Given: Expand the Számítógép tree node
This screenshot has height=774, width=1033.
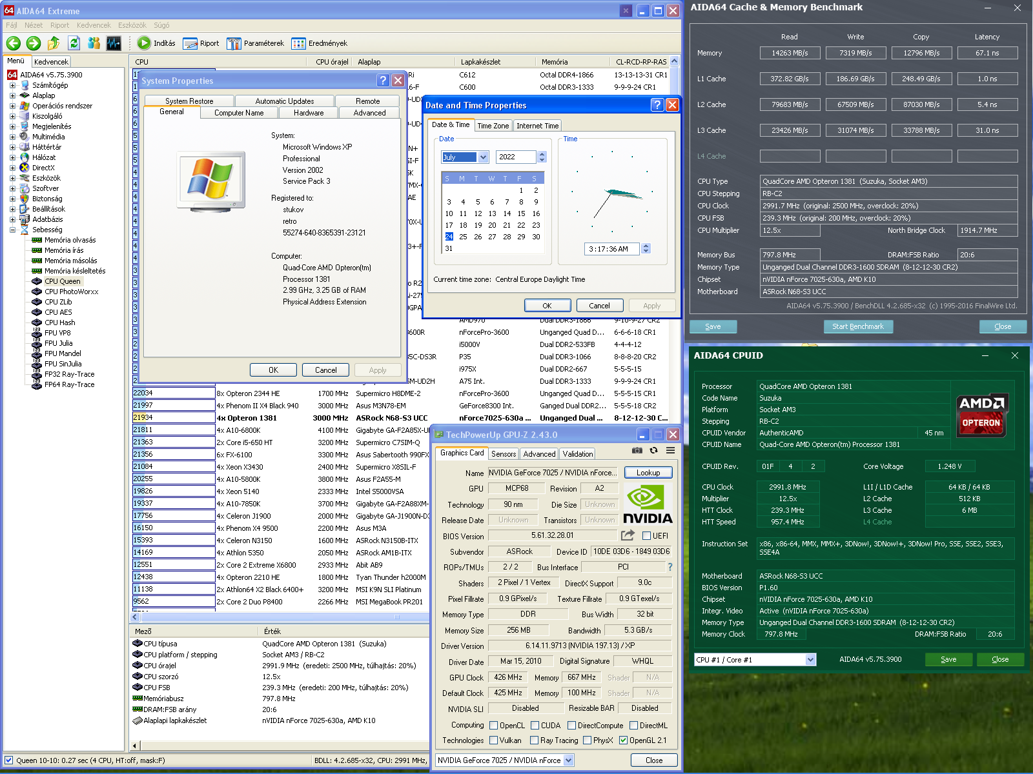Looking at the screenshot, I should coord(12,85).
